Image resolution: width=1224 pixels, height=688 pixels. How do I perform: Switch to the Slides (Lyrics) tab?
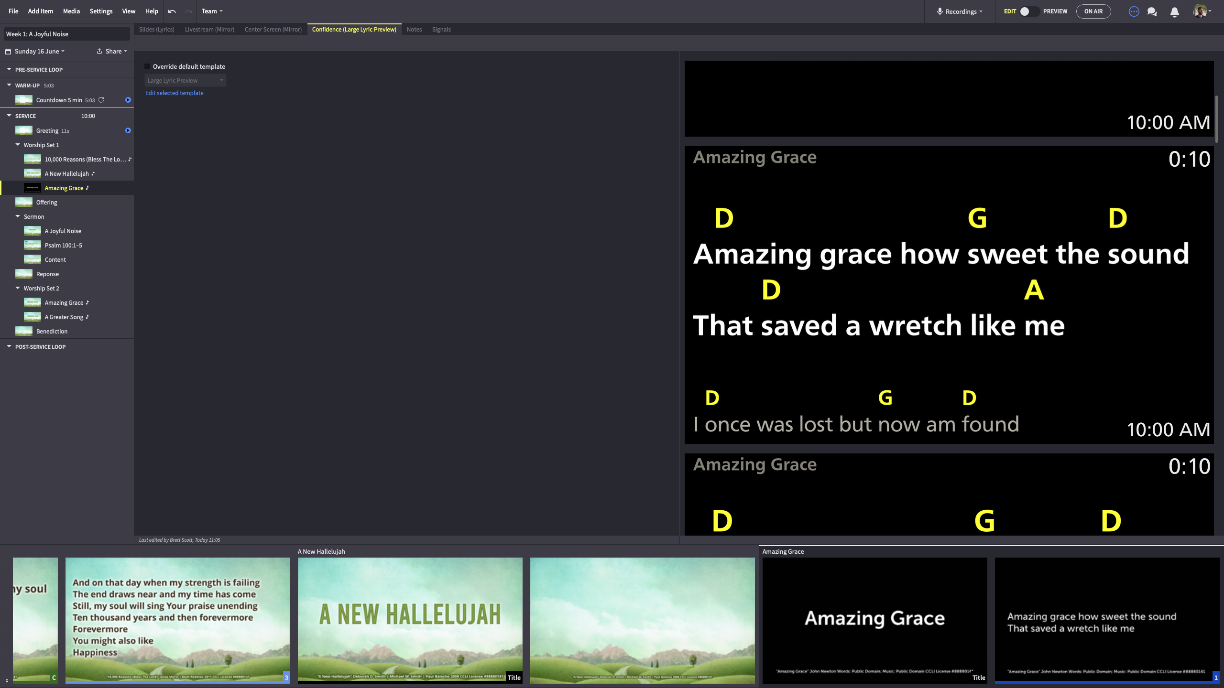pos(156,29)
